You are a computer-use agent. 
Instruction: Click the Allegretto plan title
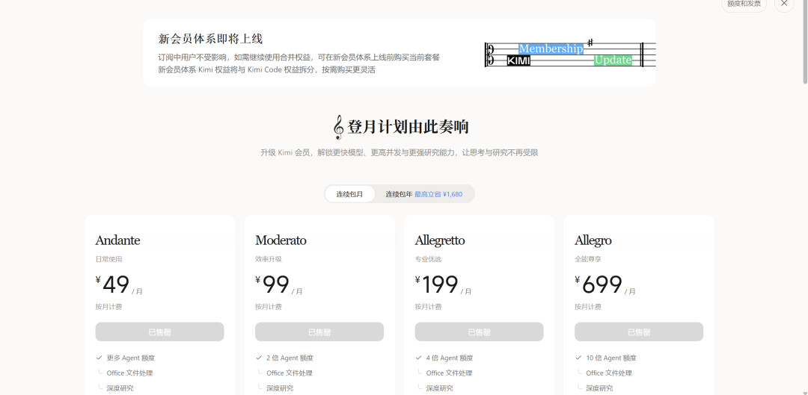[x=440, y=240]
